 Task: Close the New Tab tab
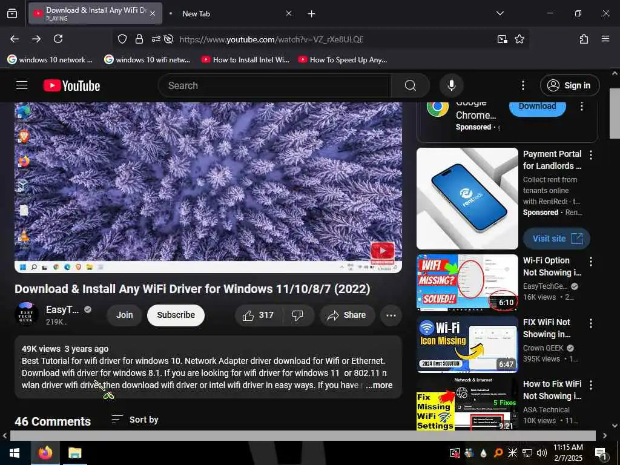pos(289,13)
